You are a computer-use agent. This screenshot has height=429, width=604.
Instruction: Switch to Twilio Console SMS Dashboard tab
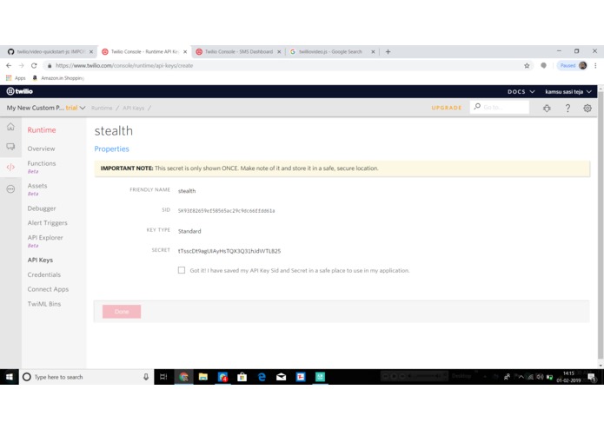[x=238, y=51]
